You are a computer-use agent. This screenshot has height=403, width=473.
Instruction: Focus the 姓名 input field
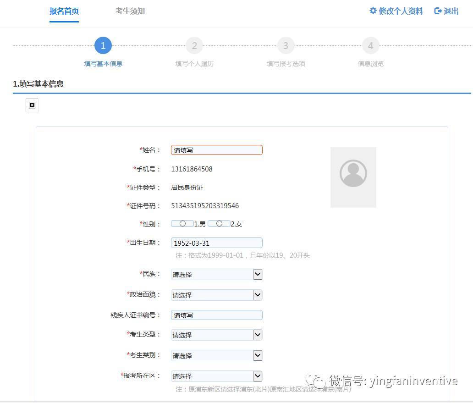click(x=216, y=150)
